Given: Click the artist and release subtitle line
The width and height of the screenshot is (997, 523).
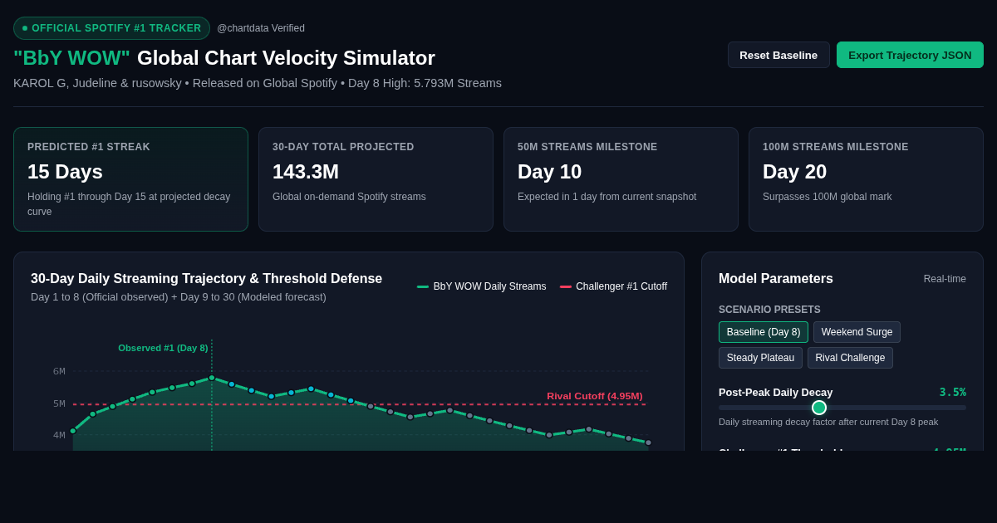Looking at the screenshot, I should pos(258,83).
